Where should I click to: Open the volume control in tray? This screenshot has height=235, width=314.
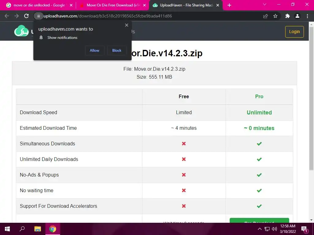(274, 229)
